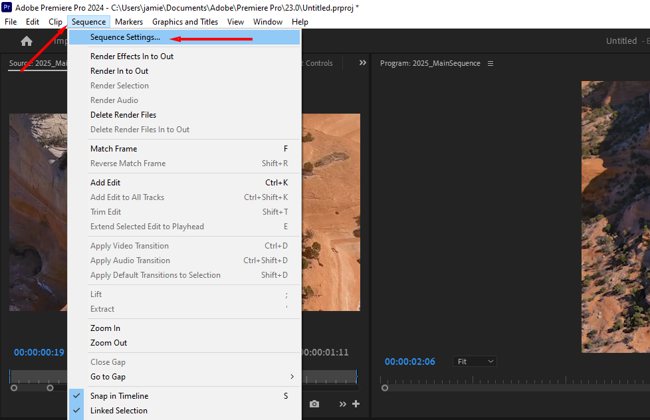Click the Export Frame camera icon

(314, 404)
